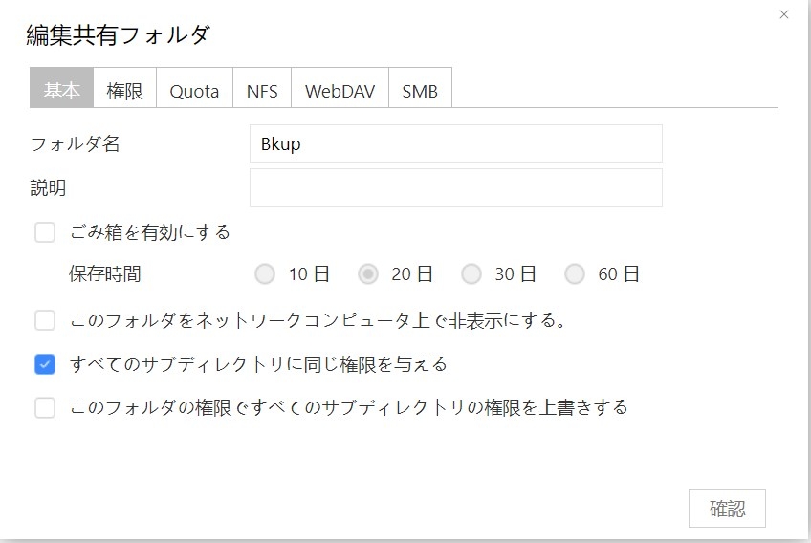The image size is (811, 543).
Task: Open the Quota tab
Action: tap(194, 91)
